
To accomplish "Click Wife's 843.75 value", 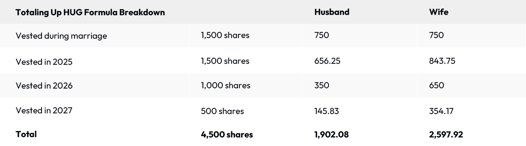I will (442, 61).
